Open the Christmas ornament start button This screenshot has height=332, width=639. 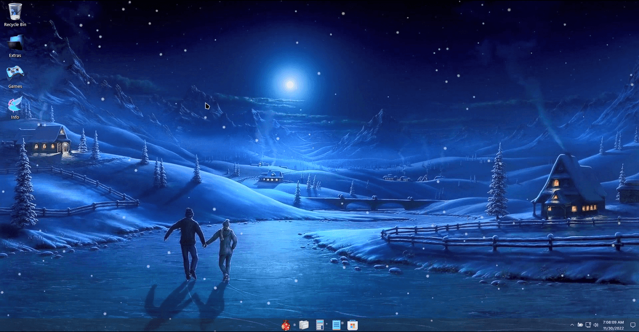click(x=286, y=324)
